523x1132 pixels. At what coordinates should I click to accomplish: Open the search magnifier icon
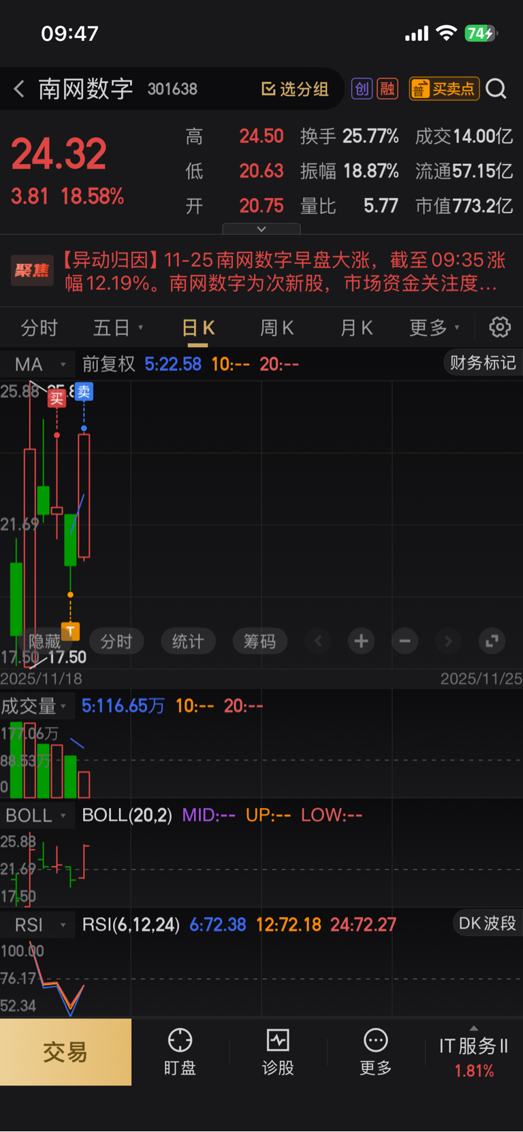[496, 88]
